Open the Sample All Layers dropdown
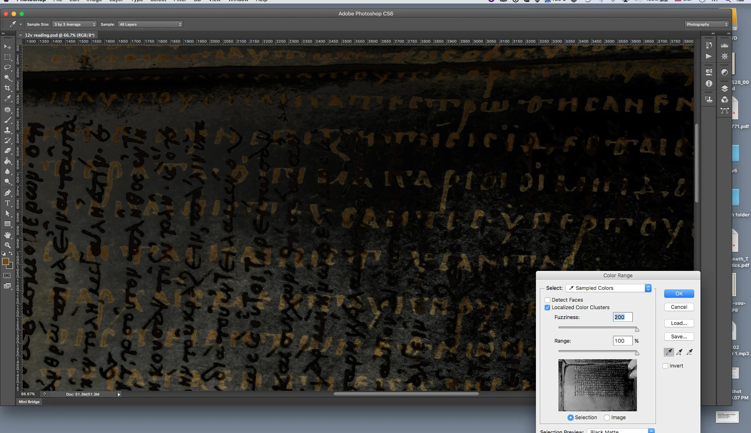751x433 pixels. pos(150,24)
